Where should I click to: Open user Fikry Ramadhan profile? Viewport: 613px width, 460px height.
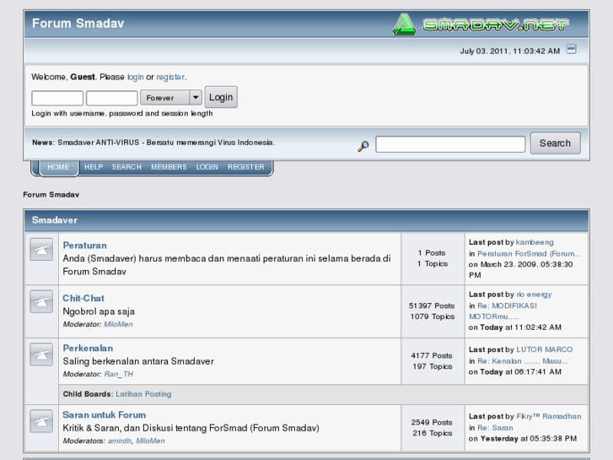click(x=549, y=417)
